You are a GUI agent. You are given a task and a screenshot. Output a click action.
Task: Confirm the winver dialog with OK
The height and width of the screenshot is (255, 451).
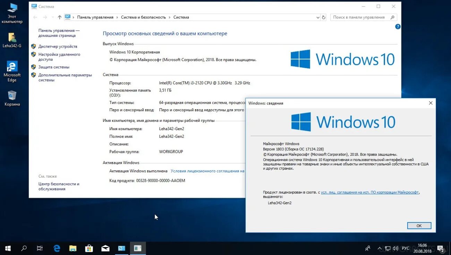point(419,226)
